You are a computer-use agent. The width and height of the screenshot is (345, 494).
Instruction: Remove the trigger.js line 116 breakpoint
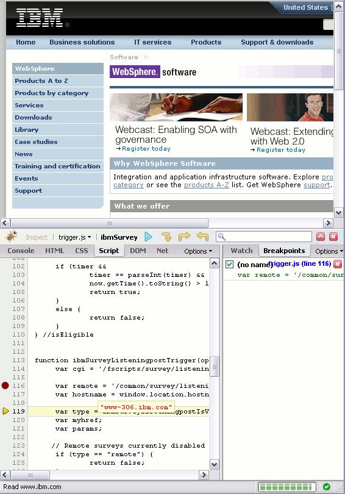pyautogui.click(x=338, y=264)
